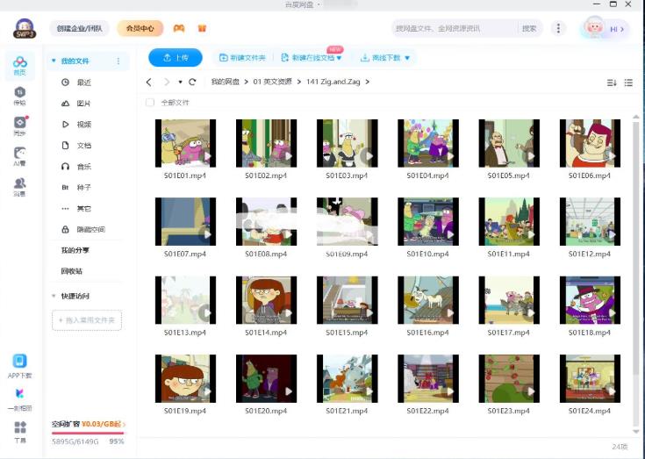
Task: Select the S01E06.mp4 thumbnail
Action: 590,143
